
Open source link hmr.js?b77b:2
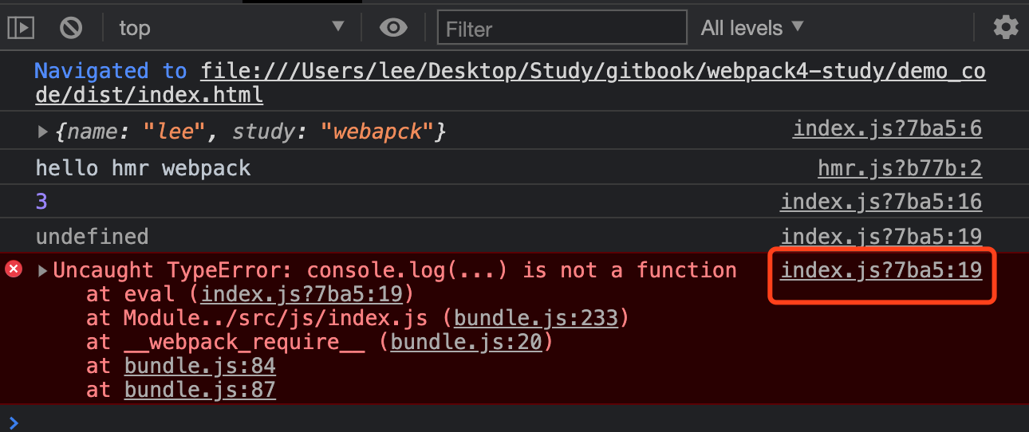(x=900, y=168)
